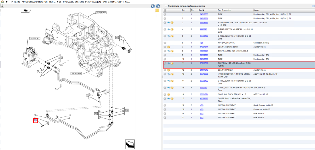Open part number link 87301571
Image resolution: width=315 pixels, height=150 pixels.
click(204, 94)
